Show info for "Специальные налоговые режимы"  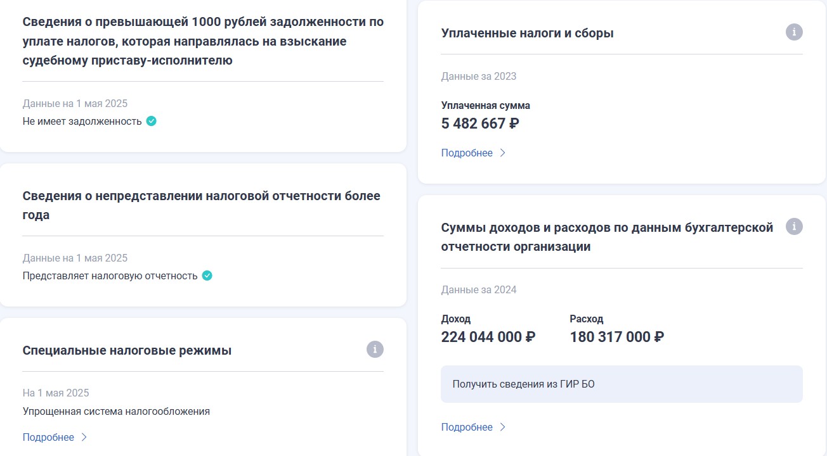pos(375,350)
